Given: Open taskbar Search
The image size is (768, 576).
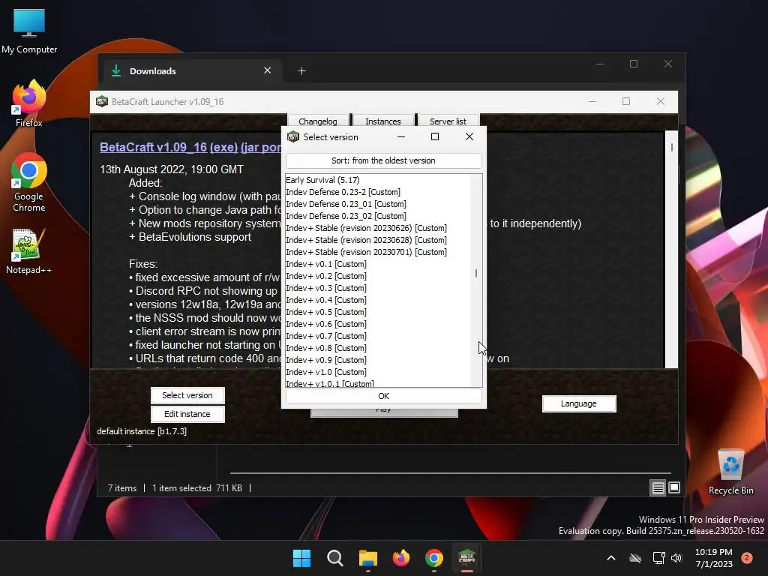Looking at the screenshot, I should (x=335, y=558).
